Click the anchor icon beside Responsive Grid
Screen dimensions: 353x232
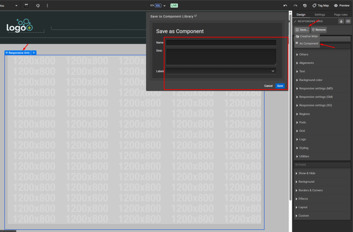pyautogui.click(x=341, y=21)
